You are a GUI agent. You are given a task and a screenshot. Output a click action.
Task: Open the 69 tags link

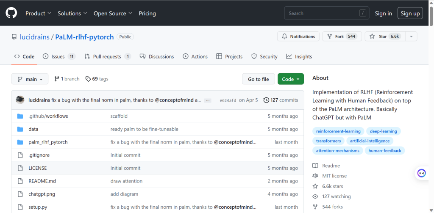(x=97, y=79)
